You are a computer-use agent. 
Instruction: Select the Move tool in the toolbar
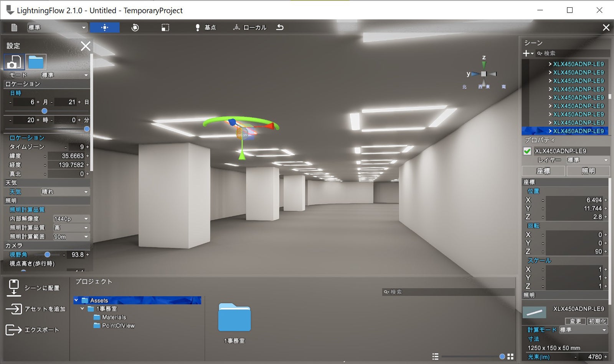pyautogui.click(x=105, y=28)
